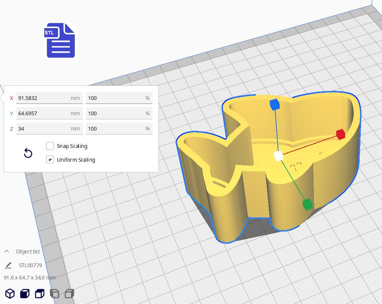
Task: Collapse the Object list chevron
Action: click(x=7, y=251)
